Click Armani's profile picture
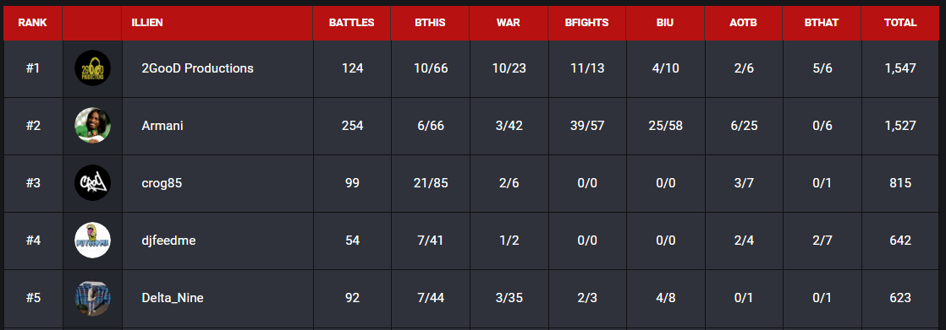This screenshot has height=330, width=946. (92, 125)
